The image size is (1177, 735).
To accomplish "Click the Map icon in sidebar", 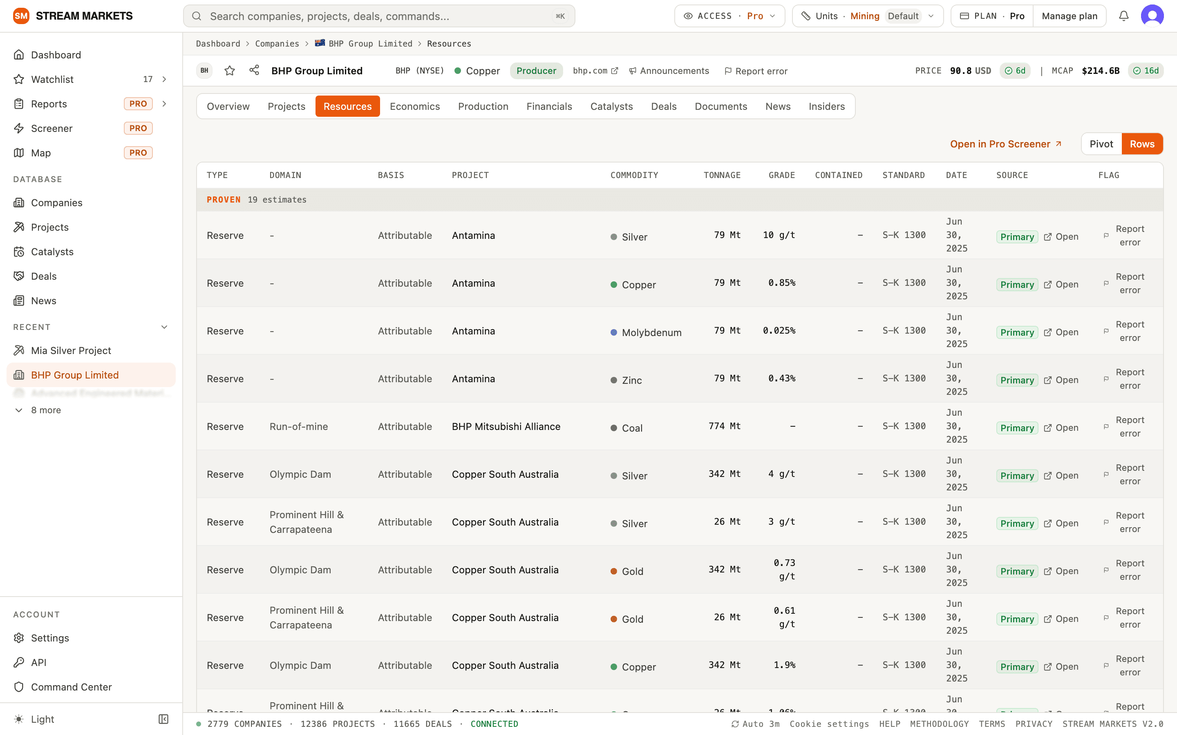I will (19, 153).
